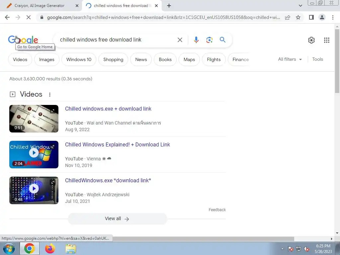Open the share icon in the address bar
The image size is (340, 255).
click(x=288, y=17)
